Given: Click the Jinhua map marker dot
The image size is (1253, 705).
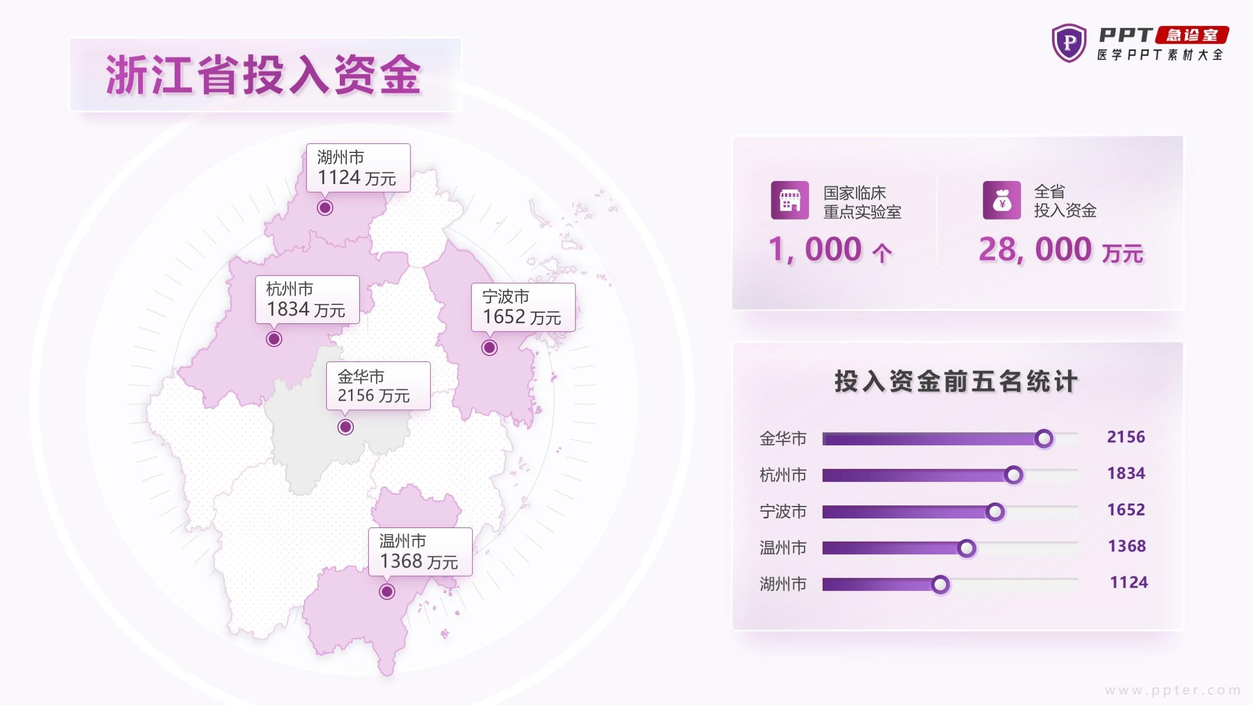Looking at the screenshot, I should 345,427.
